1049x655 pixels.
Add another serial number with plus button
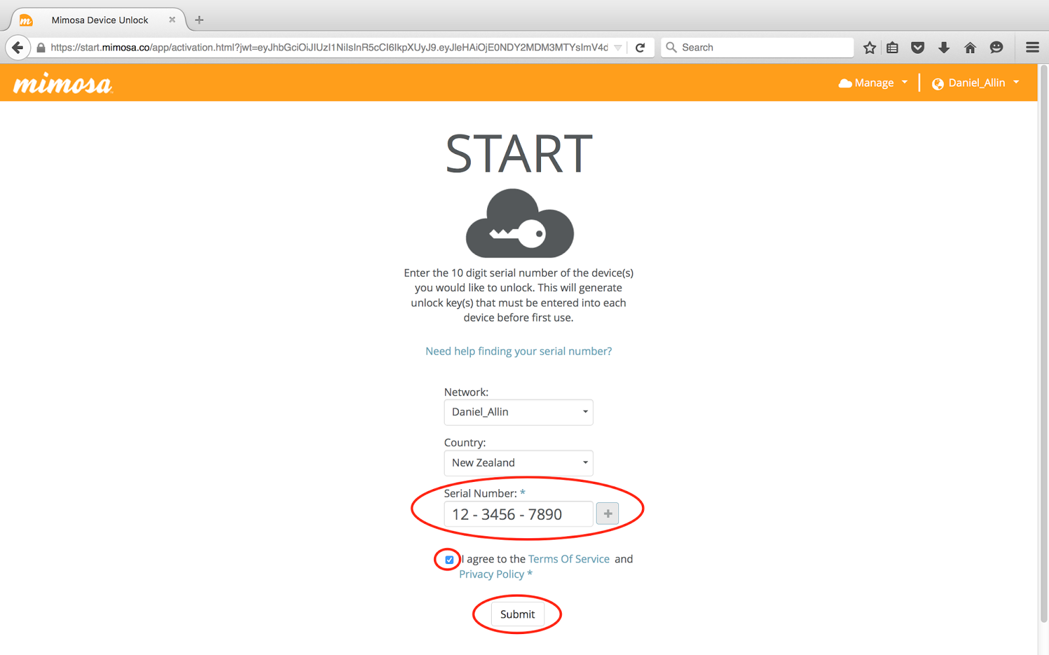(x=608, y=513)
